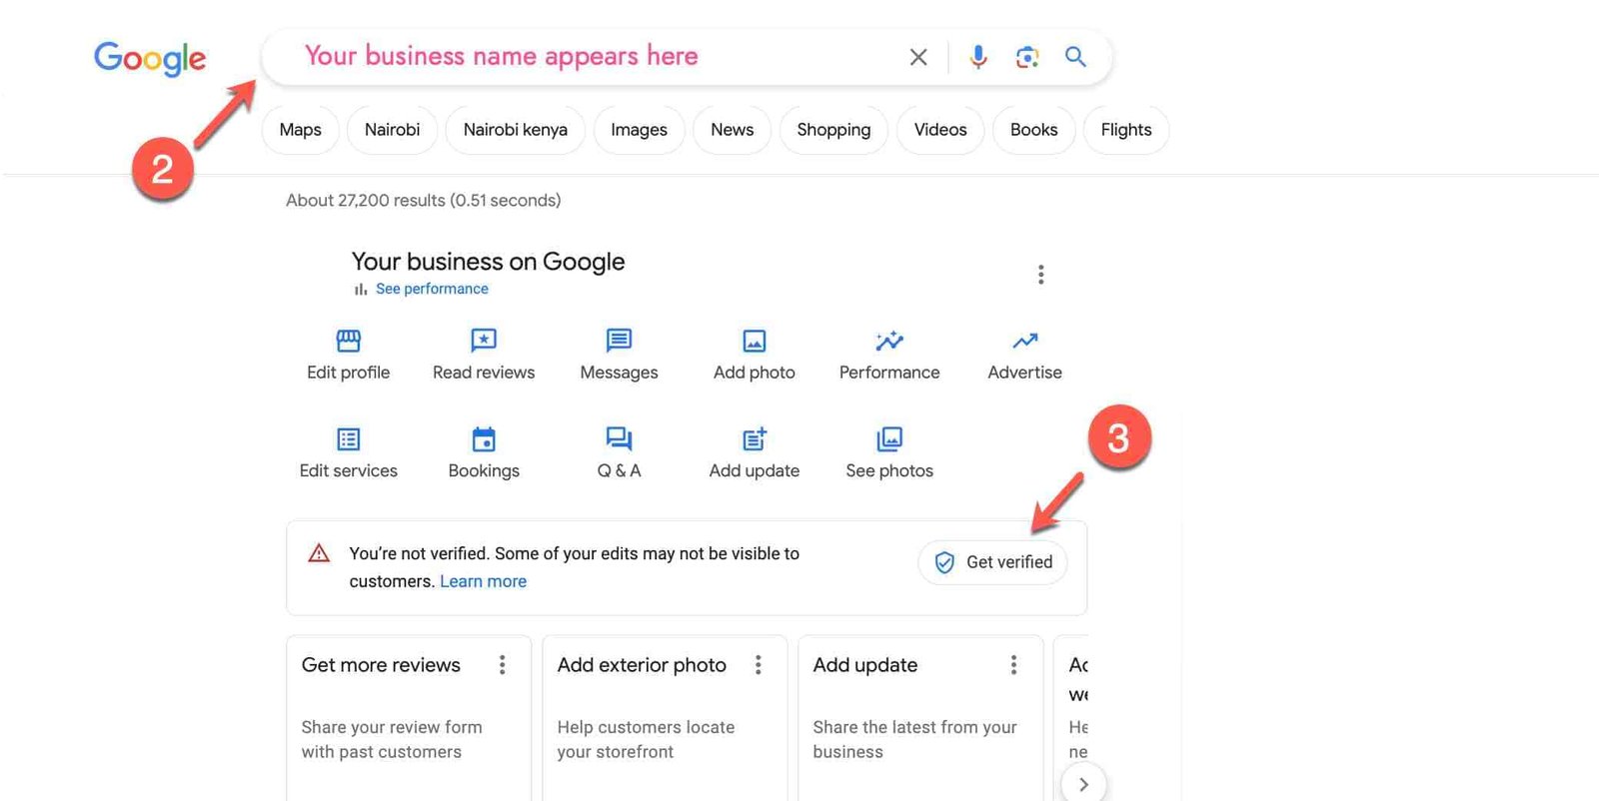Open the Learn more link
This screenshot has width=1599, height=801.
click(x=483, y=581)
